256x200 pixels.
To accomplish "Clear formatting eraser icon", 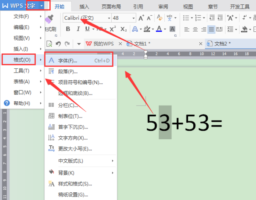I will 159,18.
